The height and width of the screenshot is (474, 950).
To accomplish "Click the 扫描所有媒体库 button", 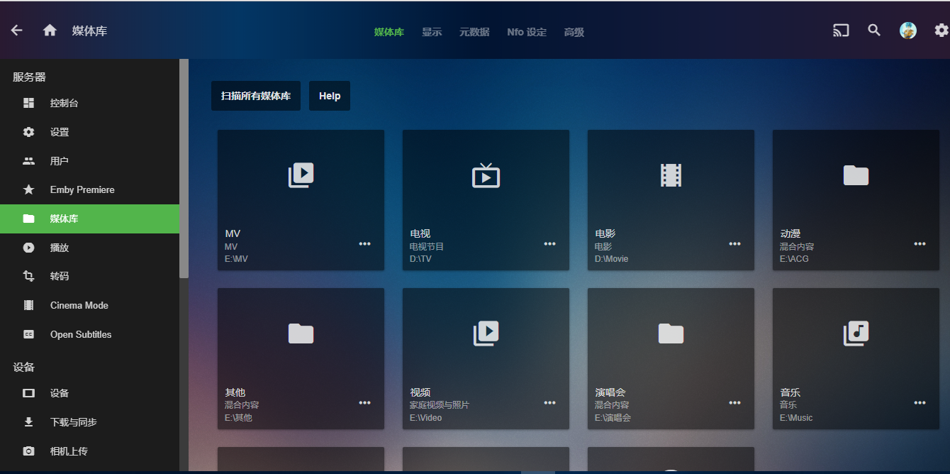I will (x=255, y=96).
